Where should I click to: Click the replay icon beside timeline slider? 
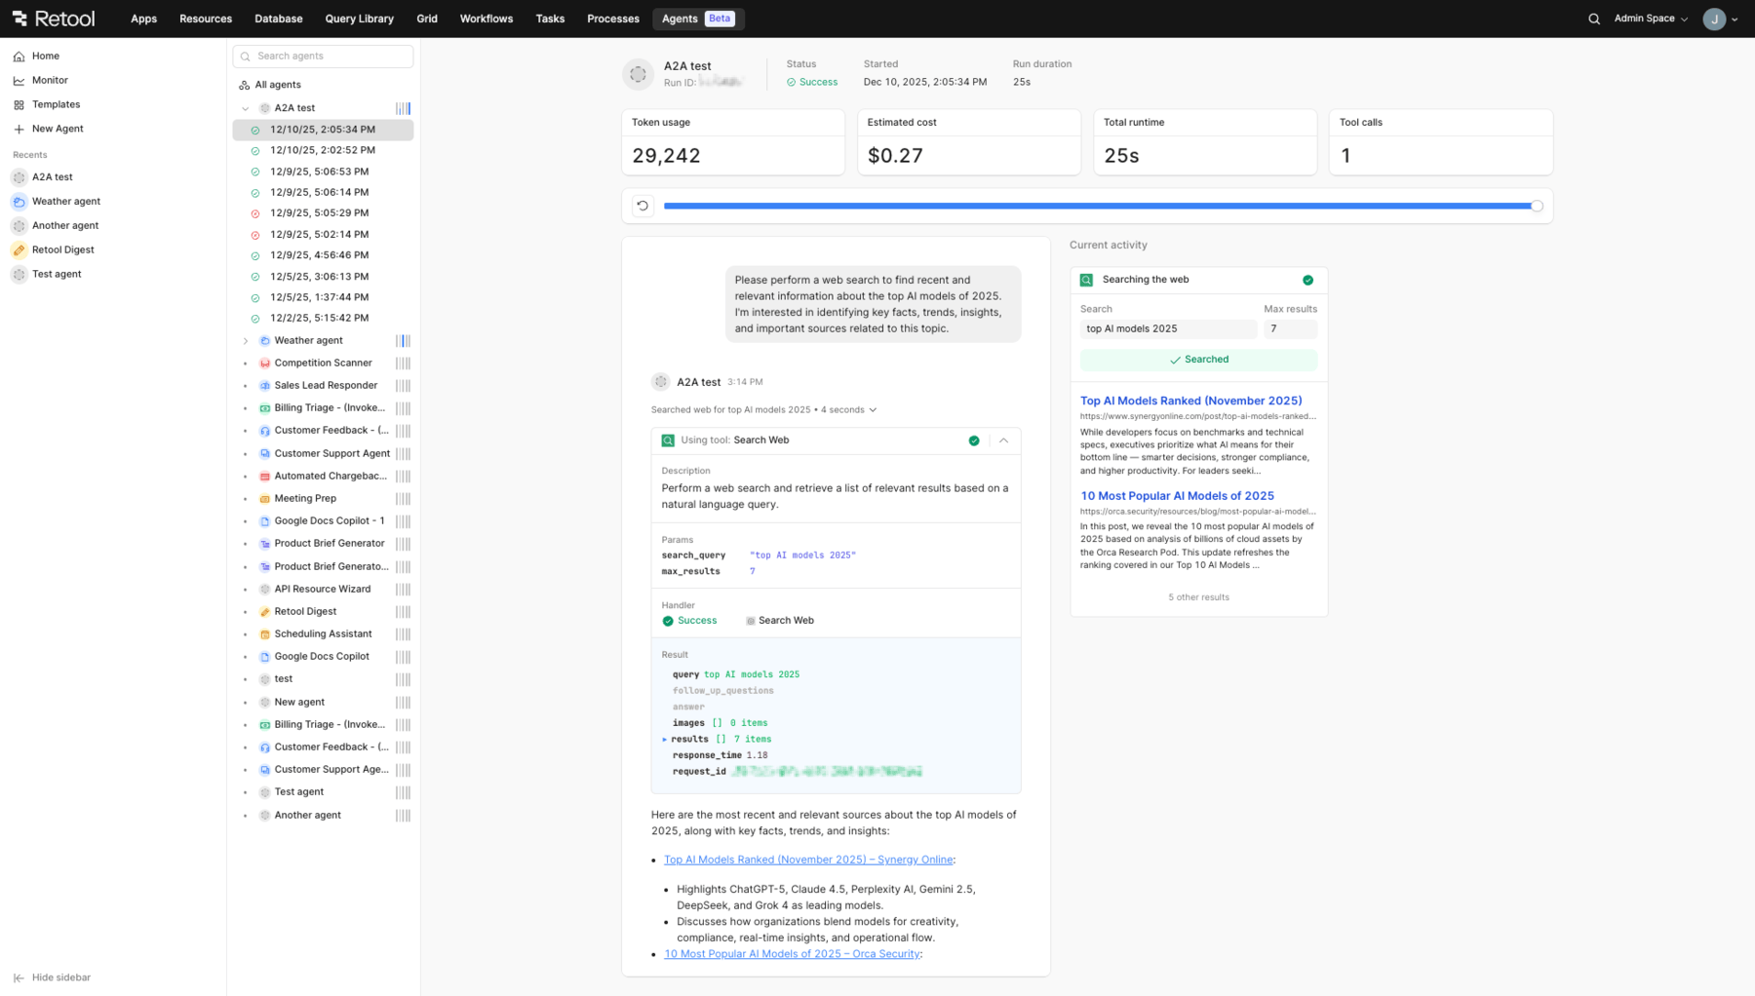click(x=643, y=206)
